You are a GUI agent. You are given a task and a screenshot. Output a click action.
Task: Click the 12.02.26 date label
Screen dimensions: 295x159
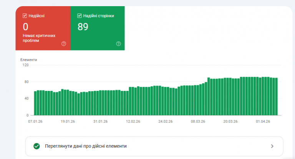[x=133, y=122]
